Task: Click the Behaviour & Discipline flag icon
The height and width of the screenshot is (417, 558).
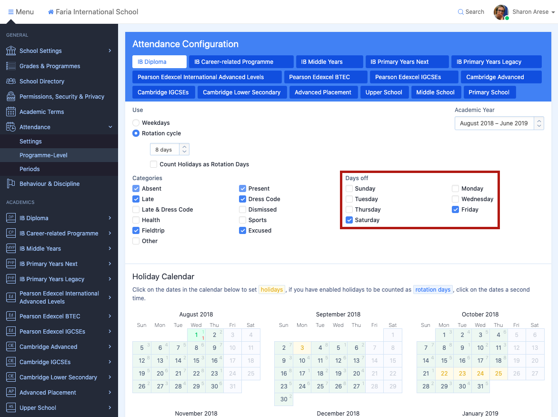Action: (10, 184)
